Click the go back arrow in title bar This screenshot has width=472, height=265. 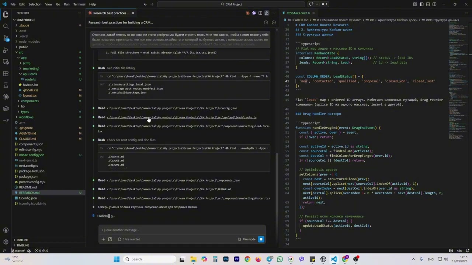point(145,4)
